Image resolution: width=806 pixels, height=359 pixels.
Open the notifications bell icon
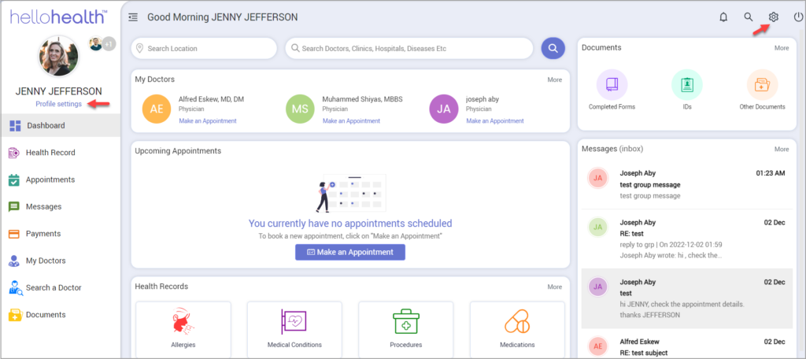pyautogui.click(x=723, y=17)
